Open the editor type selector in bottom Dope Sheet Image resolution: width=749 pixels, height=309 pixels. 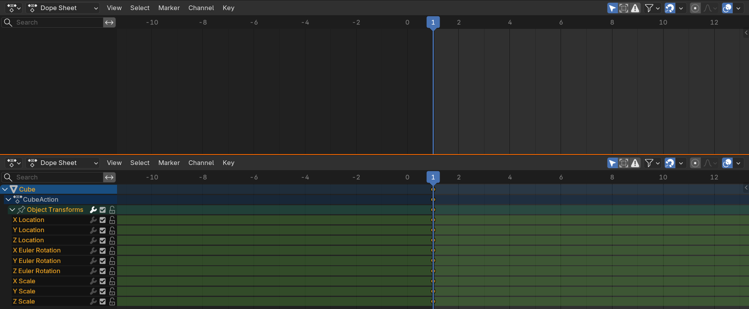point(14,163)
